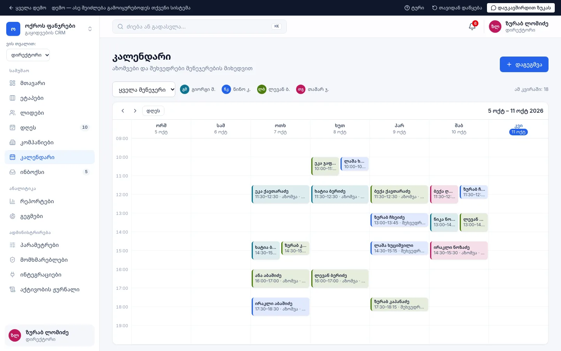Click the ინტეგრაციები plug icon

click(12, 275)
